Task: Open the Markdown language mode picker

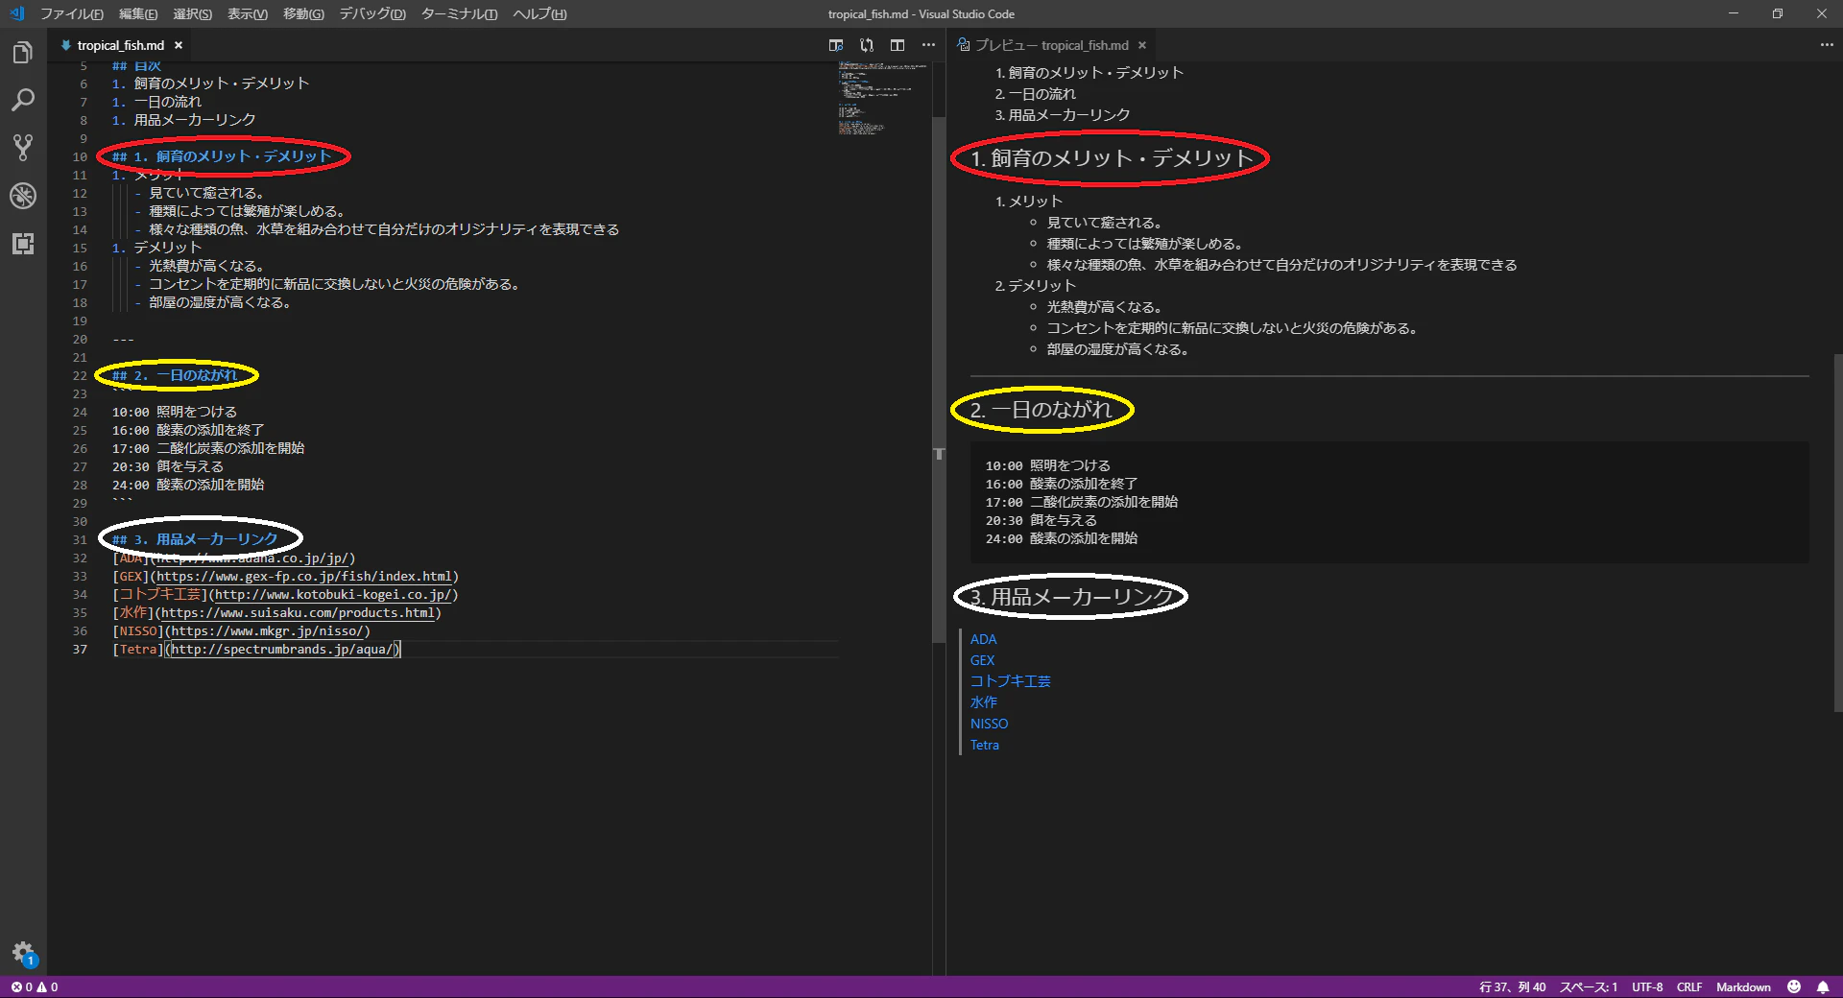Action: coord(1743,986)
